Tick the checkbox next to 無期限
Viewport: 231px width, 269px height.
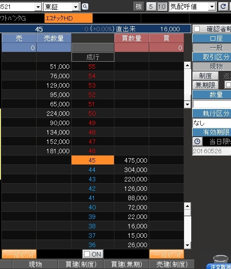click(228, 85)
